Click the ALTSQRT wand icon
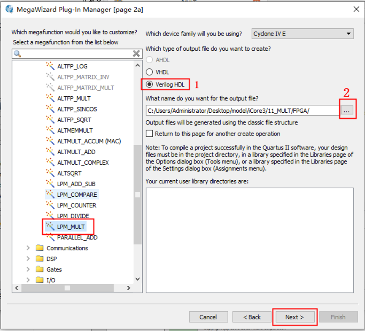365x331 pixels. point(51,173)
